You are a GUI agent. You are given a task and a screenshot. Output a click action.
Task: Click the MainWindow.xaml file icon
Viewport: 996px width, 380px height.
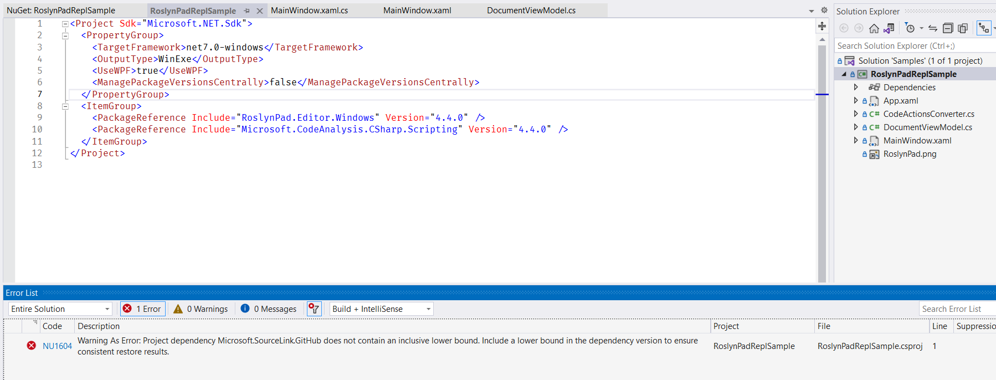(874, 141)
